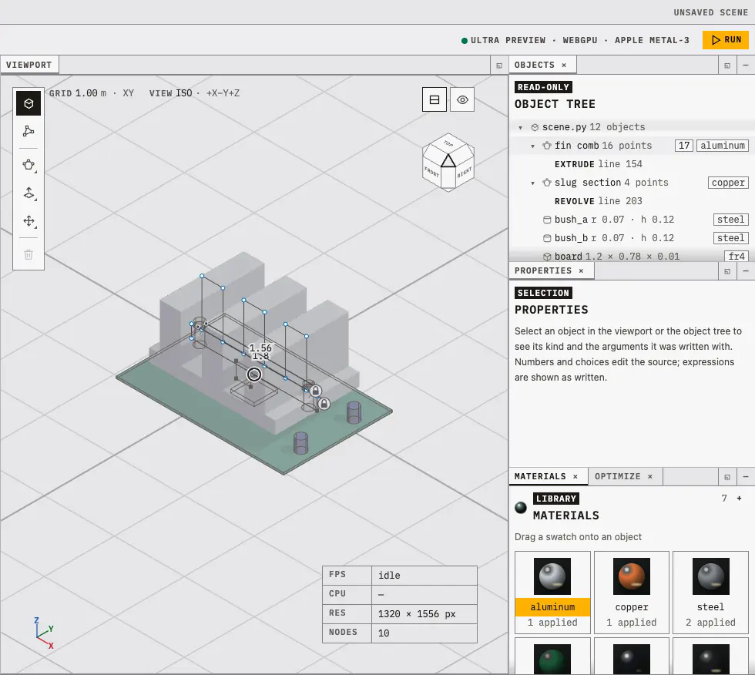Pop out the Materials panel

pyautogui.click(x=727, y=477)
